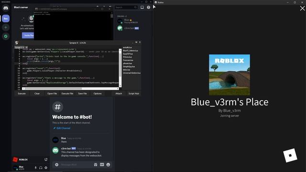
Task: Open member Blue in the online list
Action: coord(128,21)
